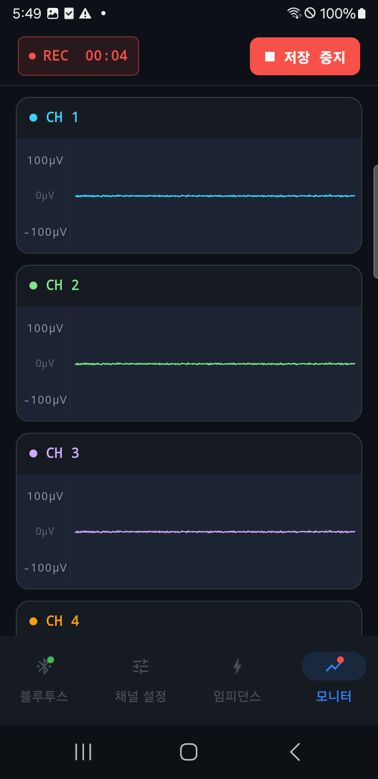Tap the red REC dot indicator
The height and width of the screenshot is (779, 378).
[32, 56]
